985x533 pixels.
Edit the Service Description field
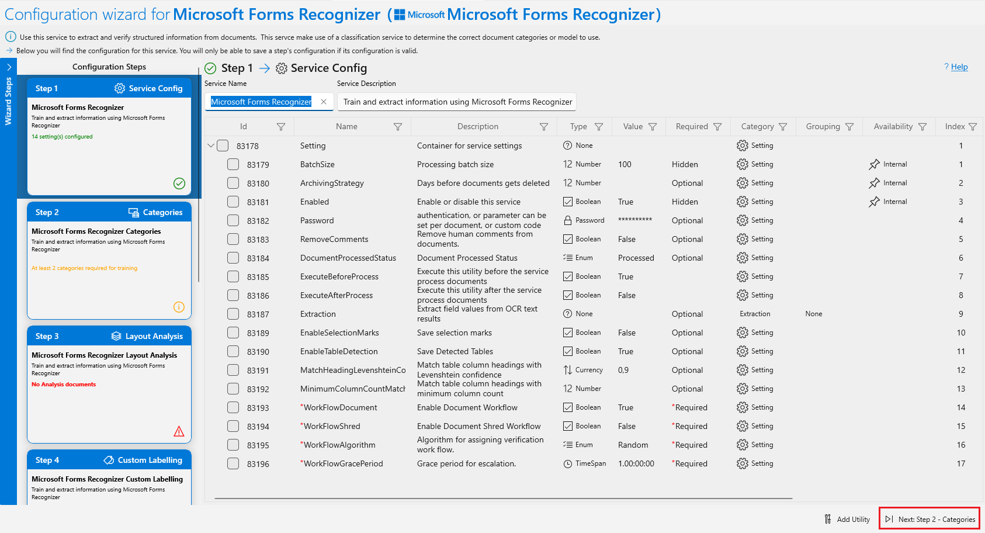click(457, 102)
